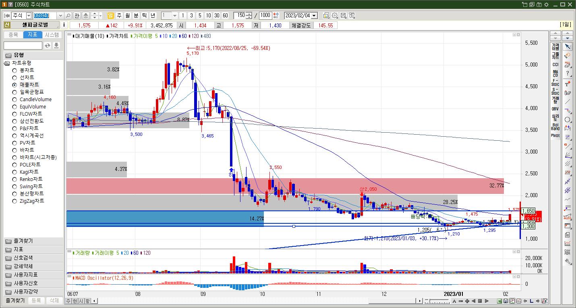Expand the 사용자지표 folder
576x308 pixels.
point(34,275)
